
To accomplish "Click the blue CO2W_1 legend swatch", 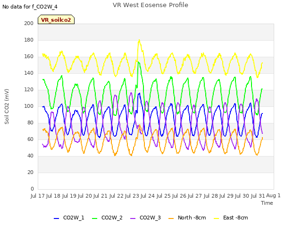I will (x=56, y=218).
